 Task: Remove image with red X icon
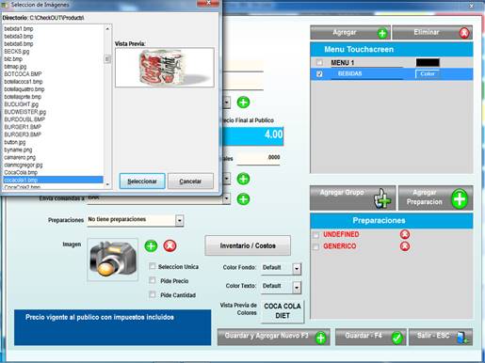170,245
